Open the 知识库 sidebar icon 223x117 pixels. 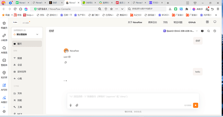tap(4, 73)
